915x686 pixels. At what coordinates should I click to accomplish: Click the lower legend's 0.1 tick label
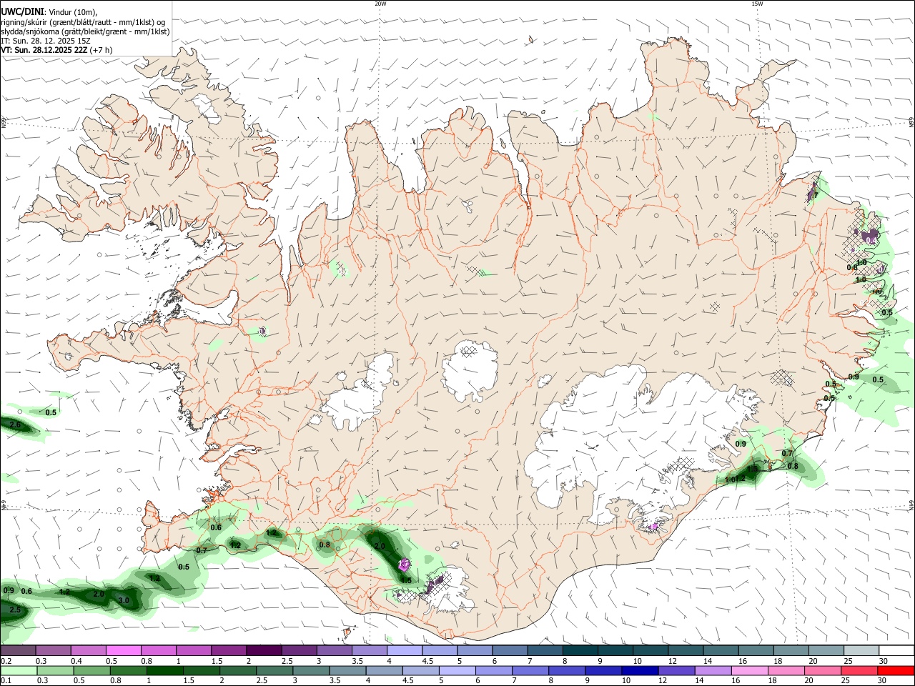(x=6, y=680)
